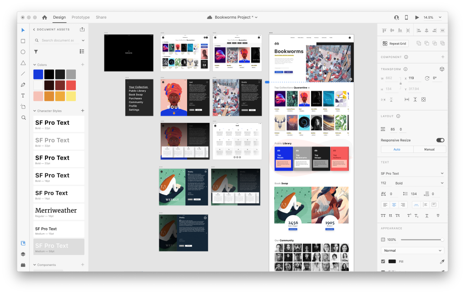Image resolution: width=465 pixels, height=294 pixels.
Task: Open the Normal blend mode dropdown
Action: click(x=412, y=250)
